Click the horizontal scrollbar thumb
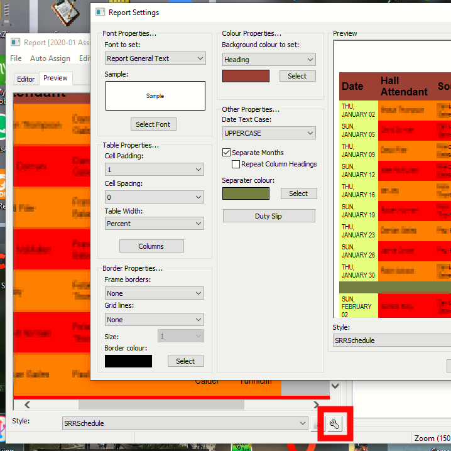451x451 pixels. (161, 405)
